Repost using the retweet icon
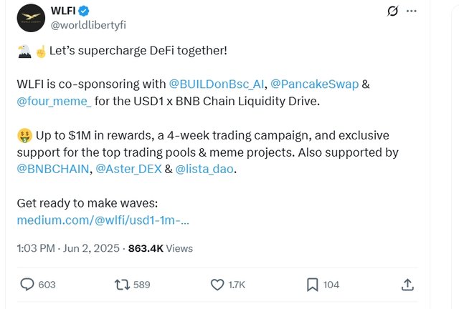 (x=123, y=285)
